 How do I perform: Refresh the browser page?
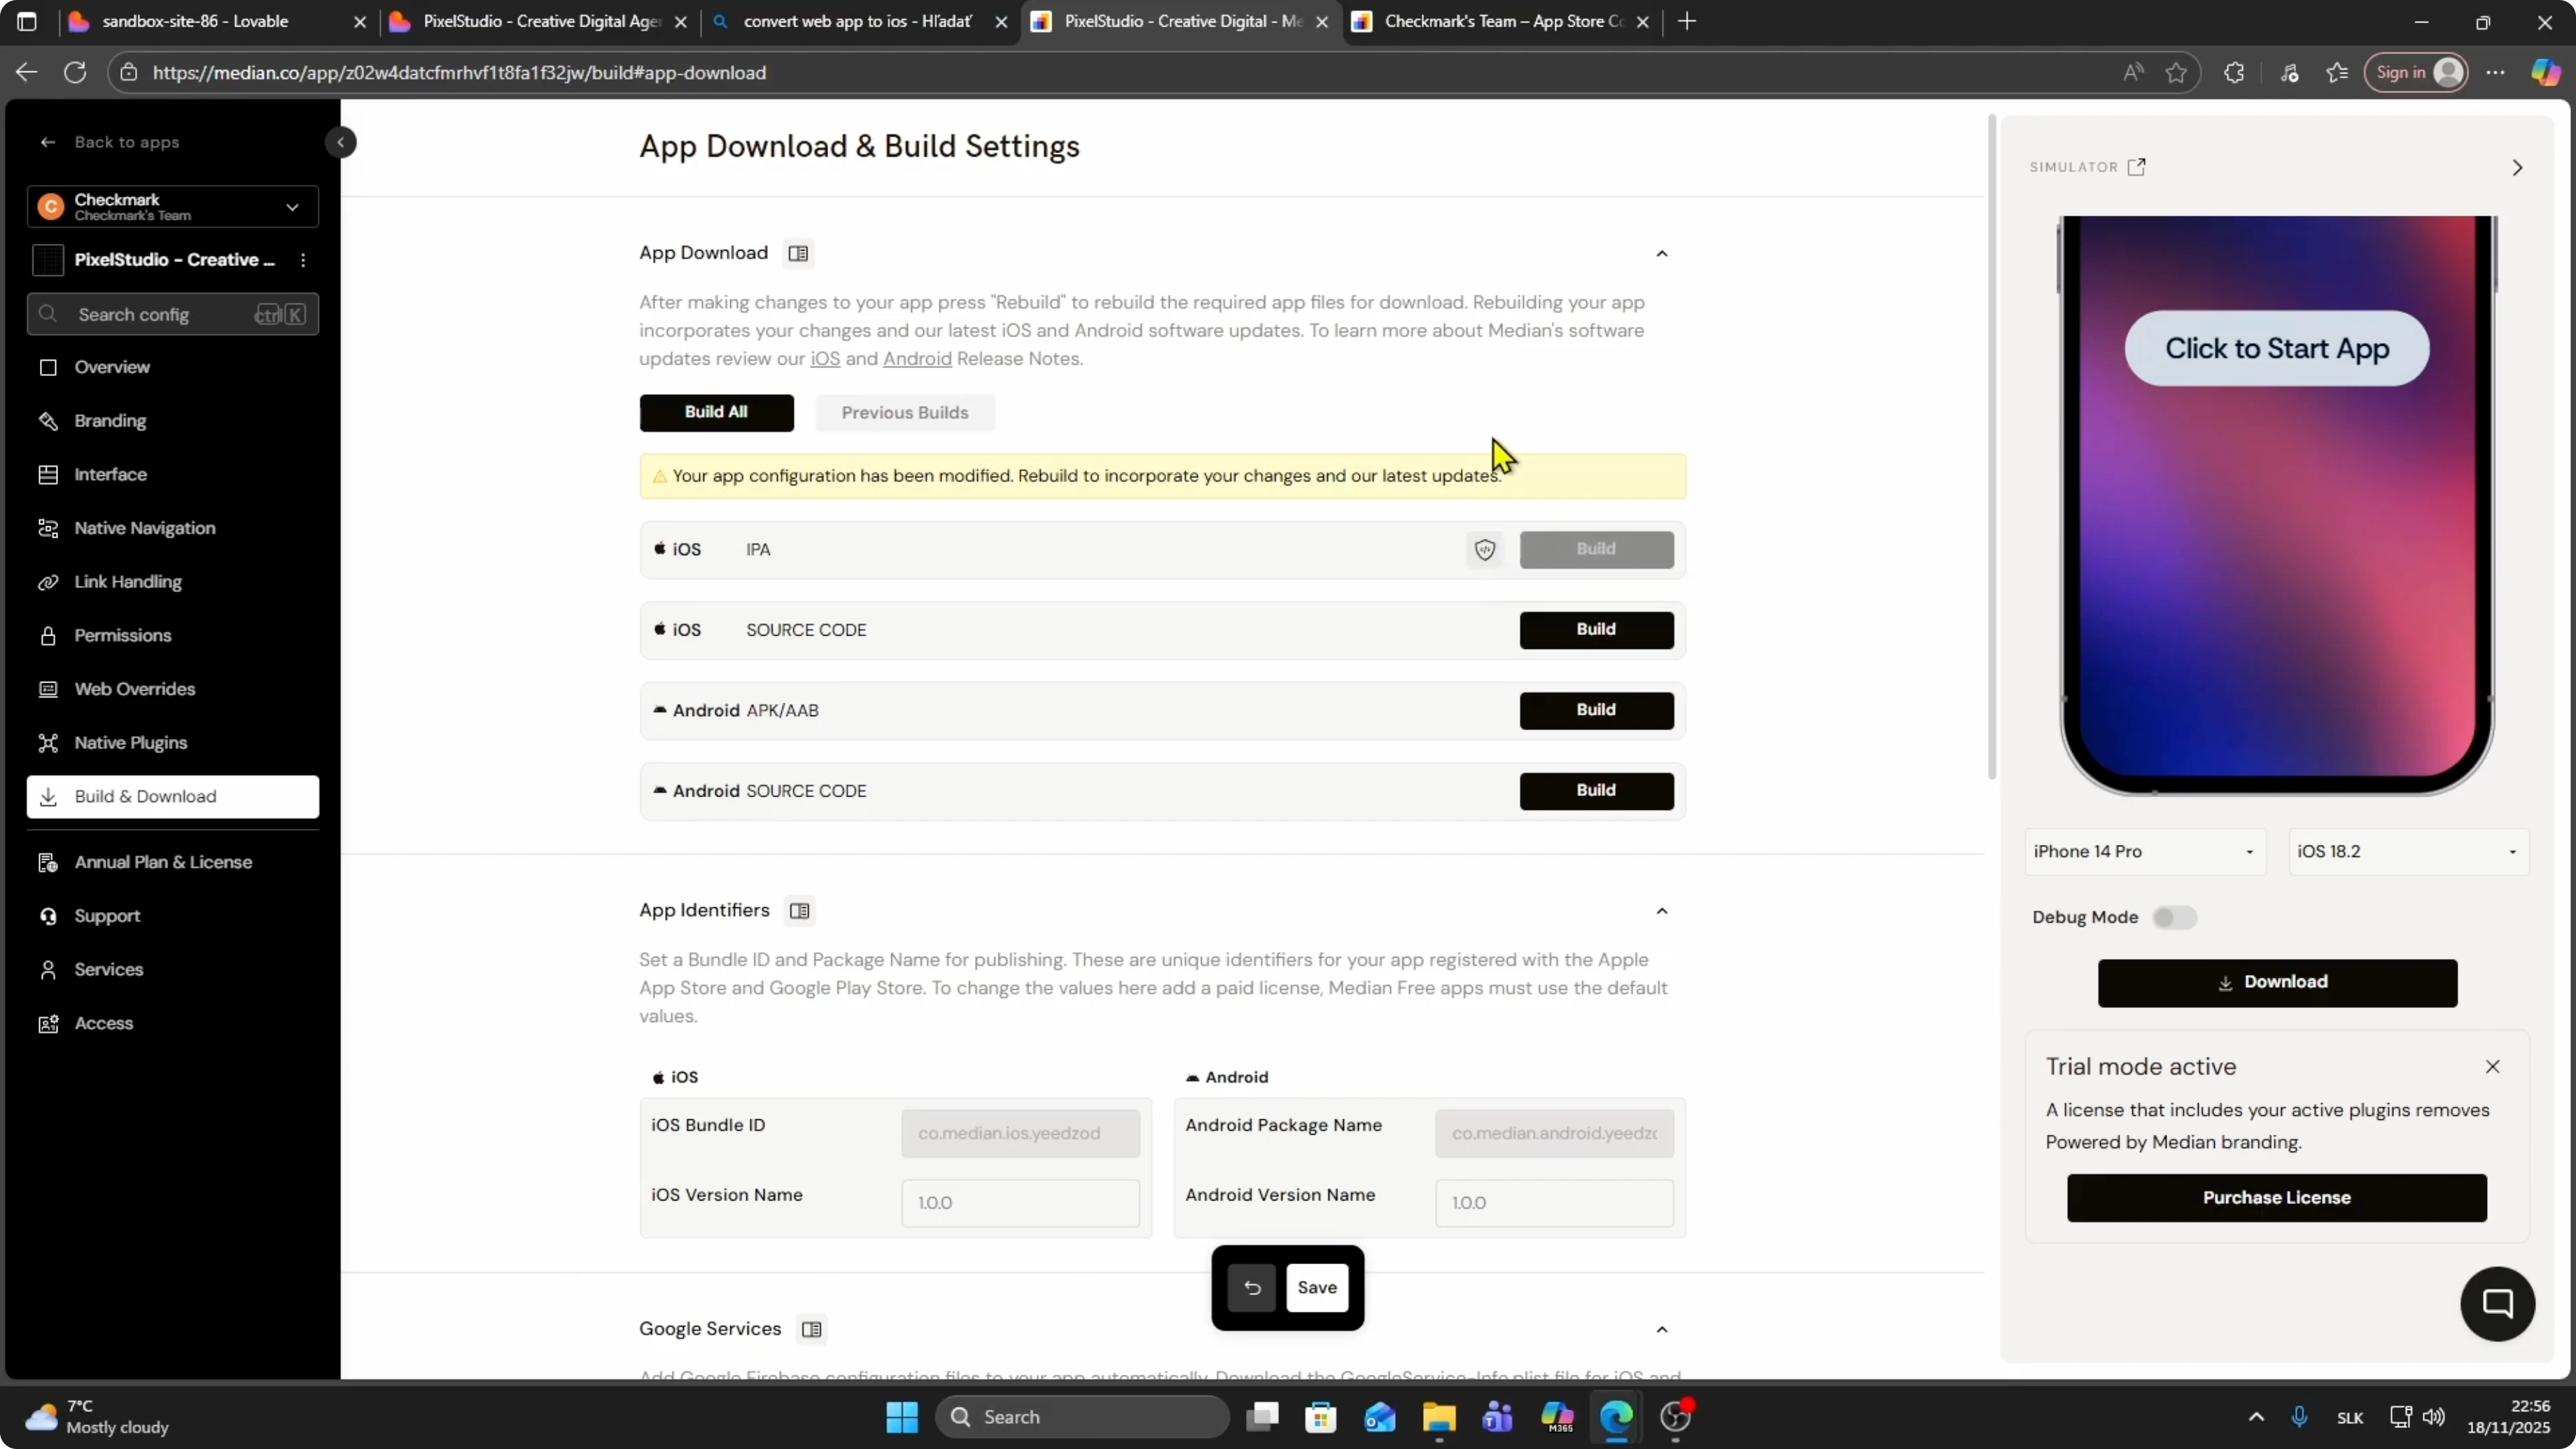75,72
